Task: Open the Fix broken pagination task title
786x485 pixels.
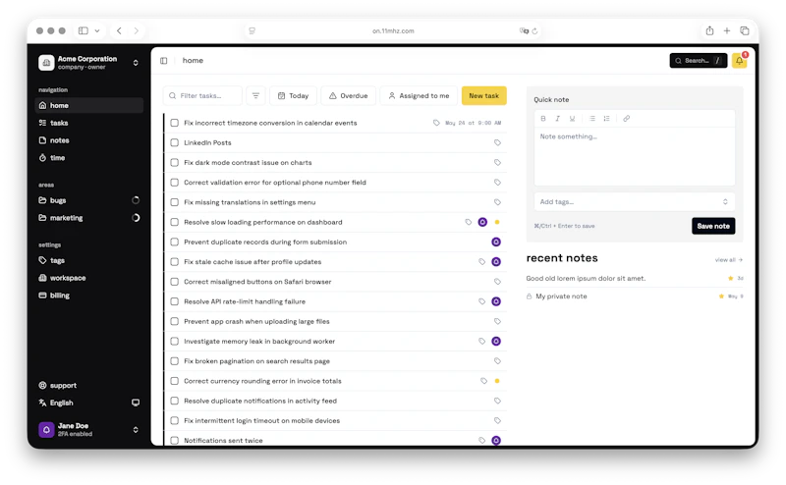Action: coord(256,361)
